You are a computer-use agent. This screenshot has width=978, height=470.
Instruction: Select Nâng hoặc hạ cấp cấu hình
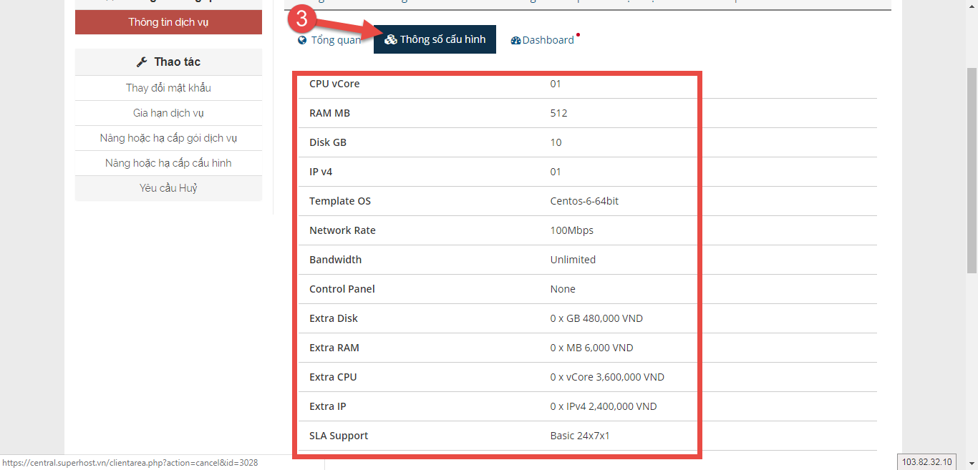[168, 163]
